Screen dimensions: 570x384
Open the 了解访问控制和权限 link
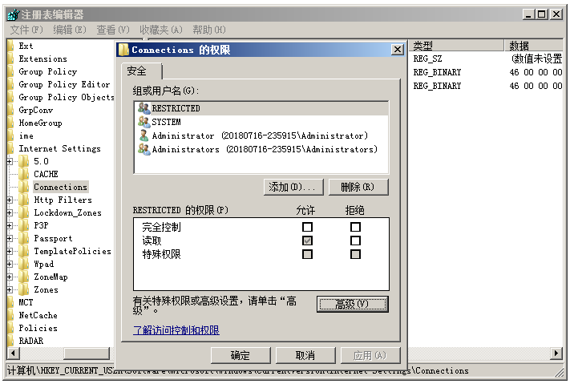[x=176, y=330]
